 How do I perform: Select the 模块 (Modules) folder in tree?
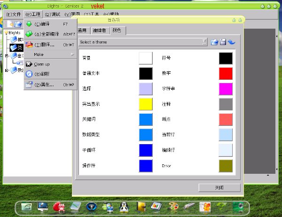(x=17, y=39)
